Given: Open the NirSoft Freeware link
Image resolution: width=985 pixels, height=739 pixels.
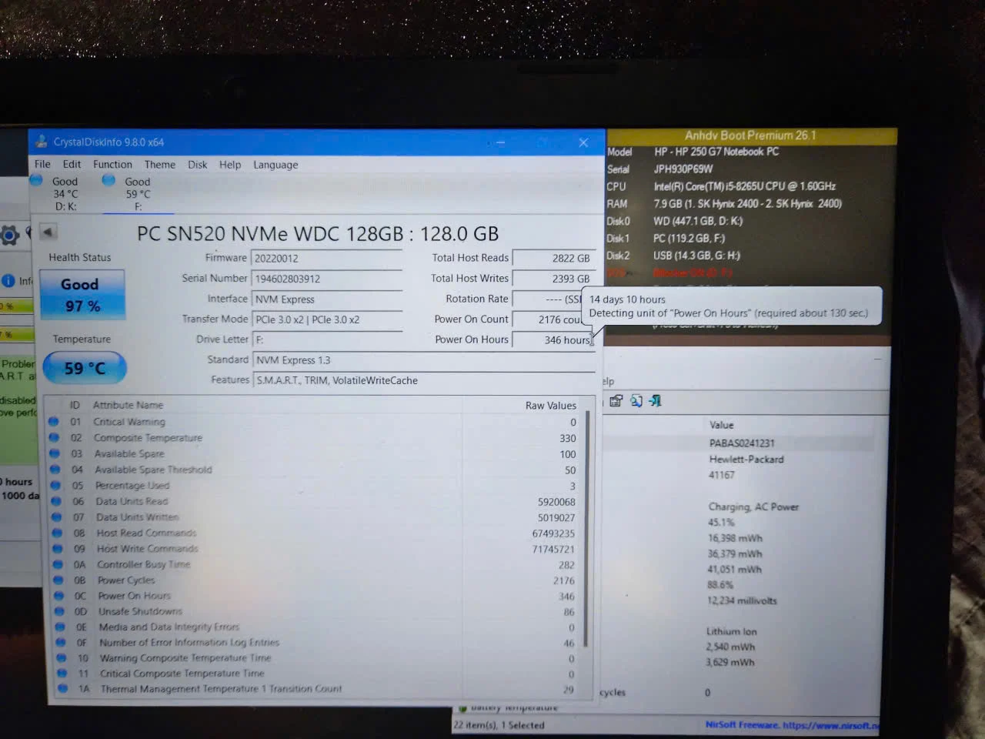Looking at the screenshot, I should pyautogui.click(x=792, y=724).
